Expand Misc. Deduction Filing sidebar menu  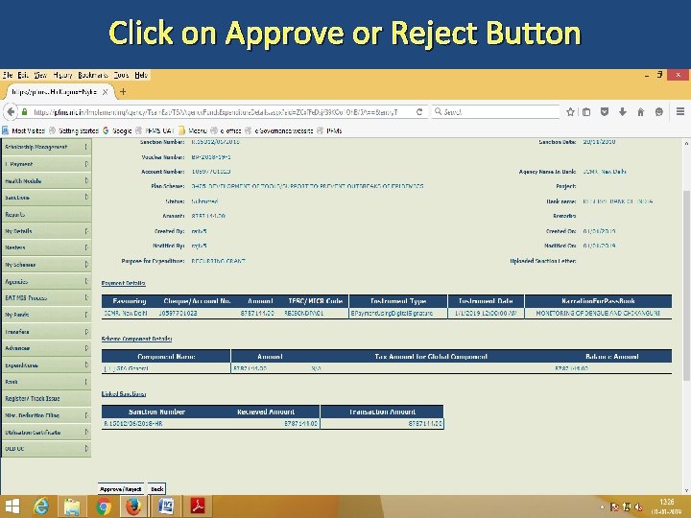coord(46,415)
